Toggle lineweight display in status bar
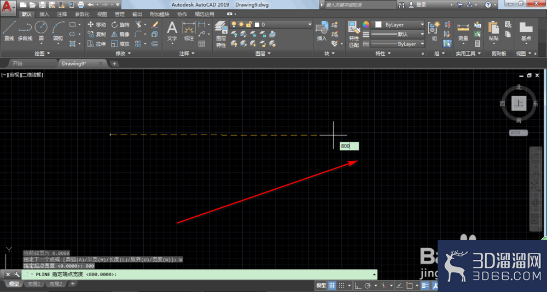Image resolution: width=547 pixels, height=292 pixels. tap(425, 285)
